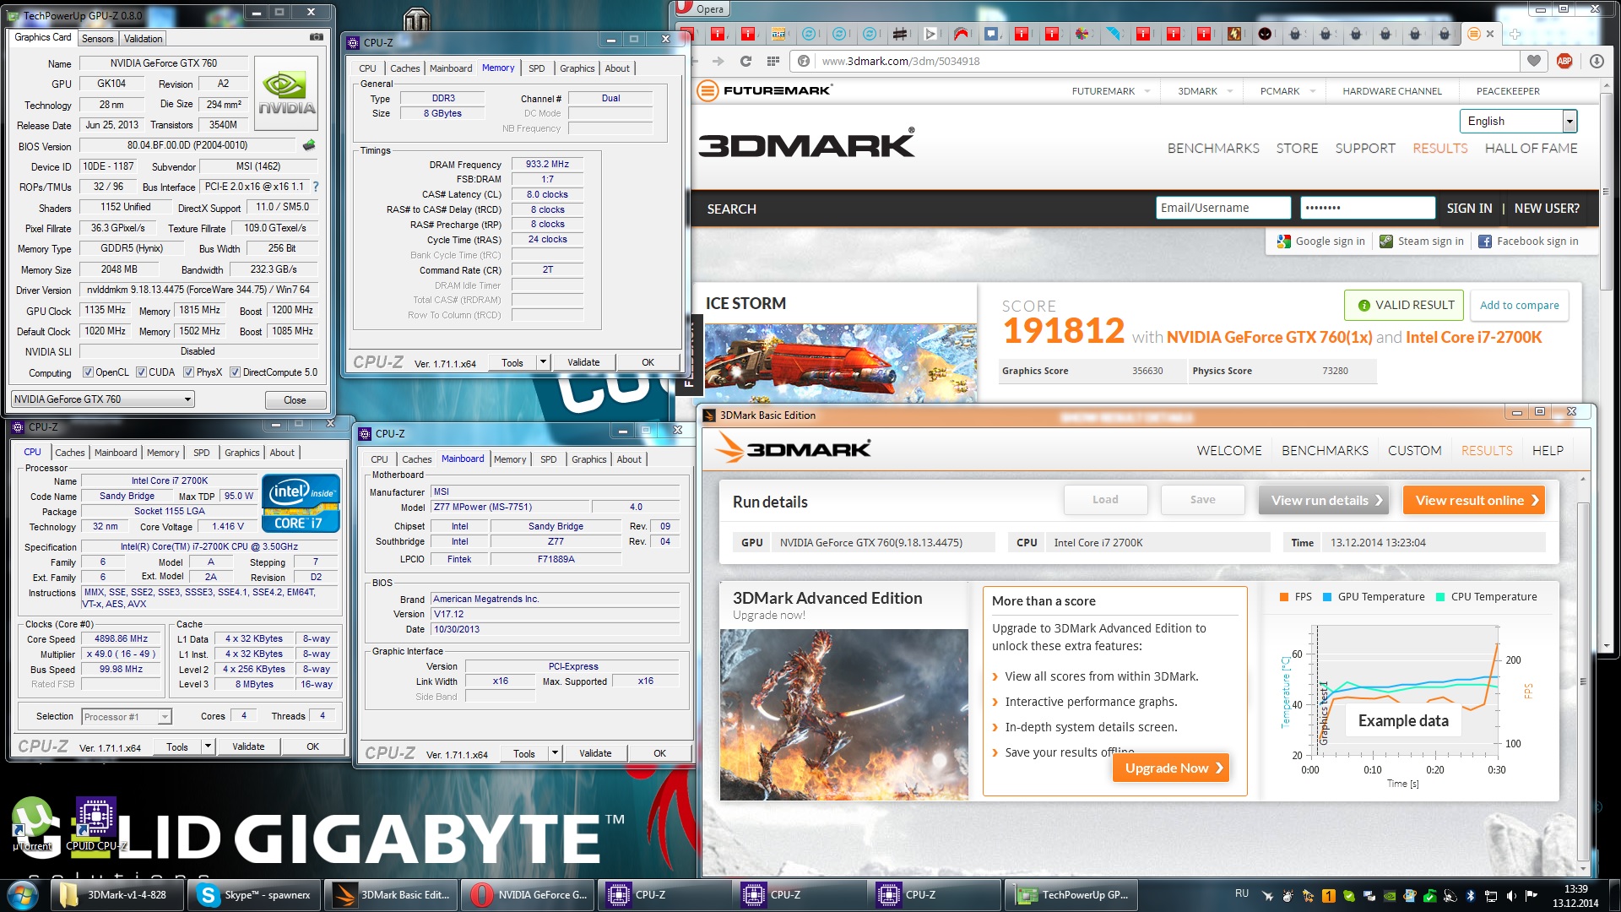
Task: Click View result online button
Action: click(x=1473, y=501)
